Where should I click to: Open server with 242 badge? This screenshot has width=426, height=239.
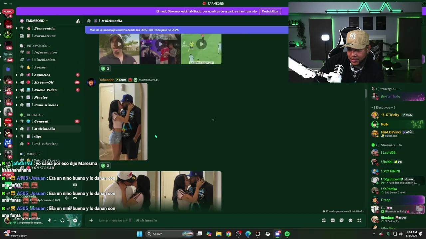(8, 45)
